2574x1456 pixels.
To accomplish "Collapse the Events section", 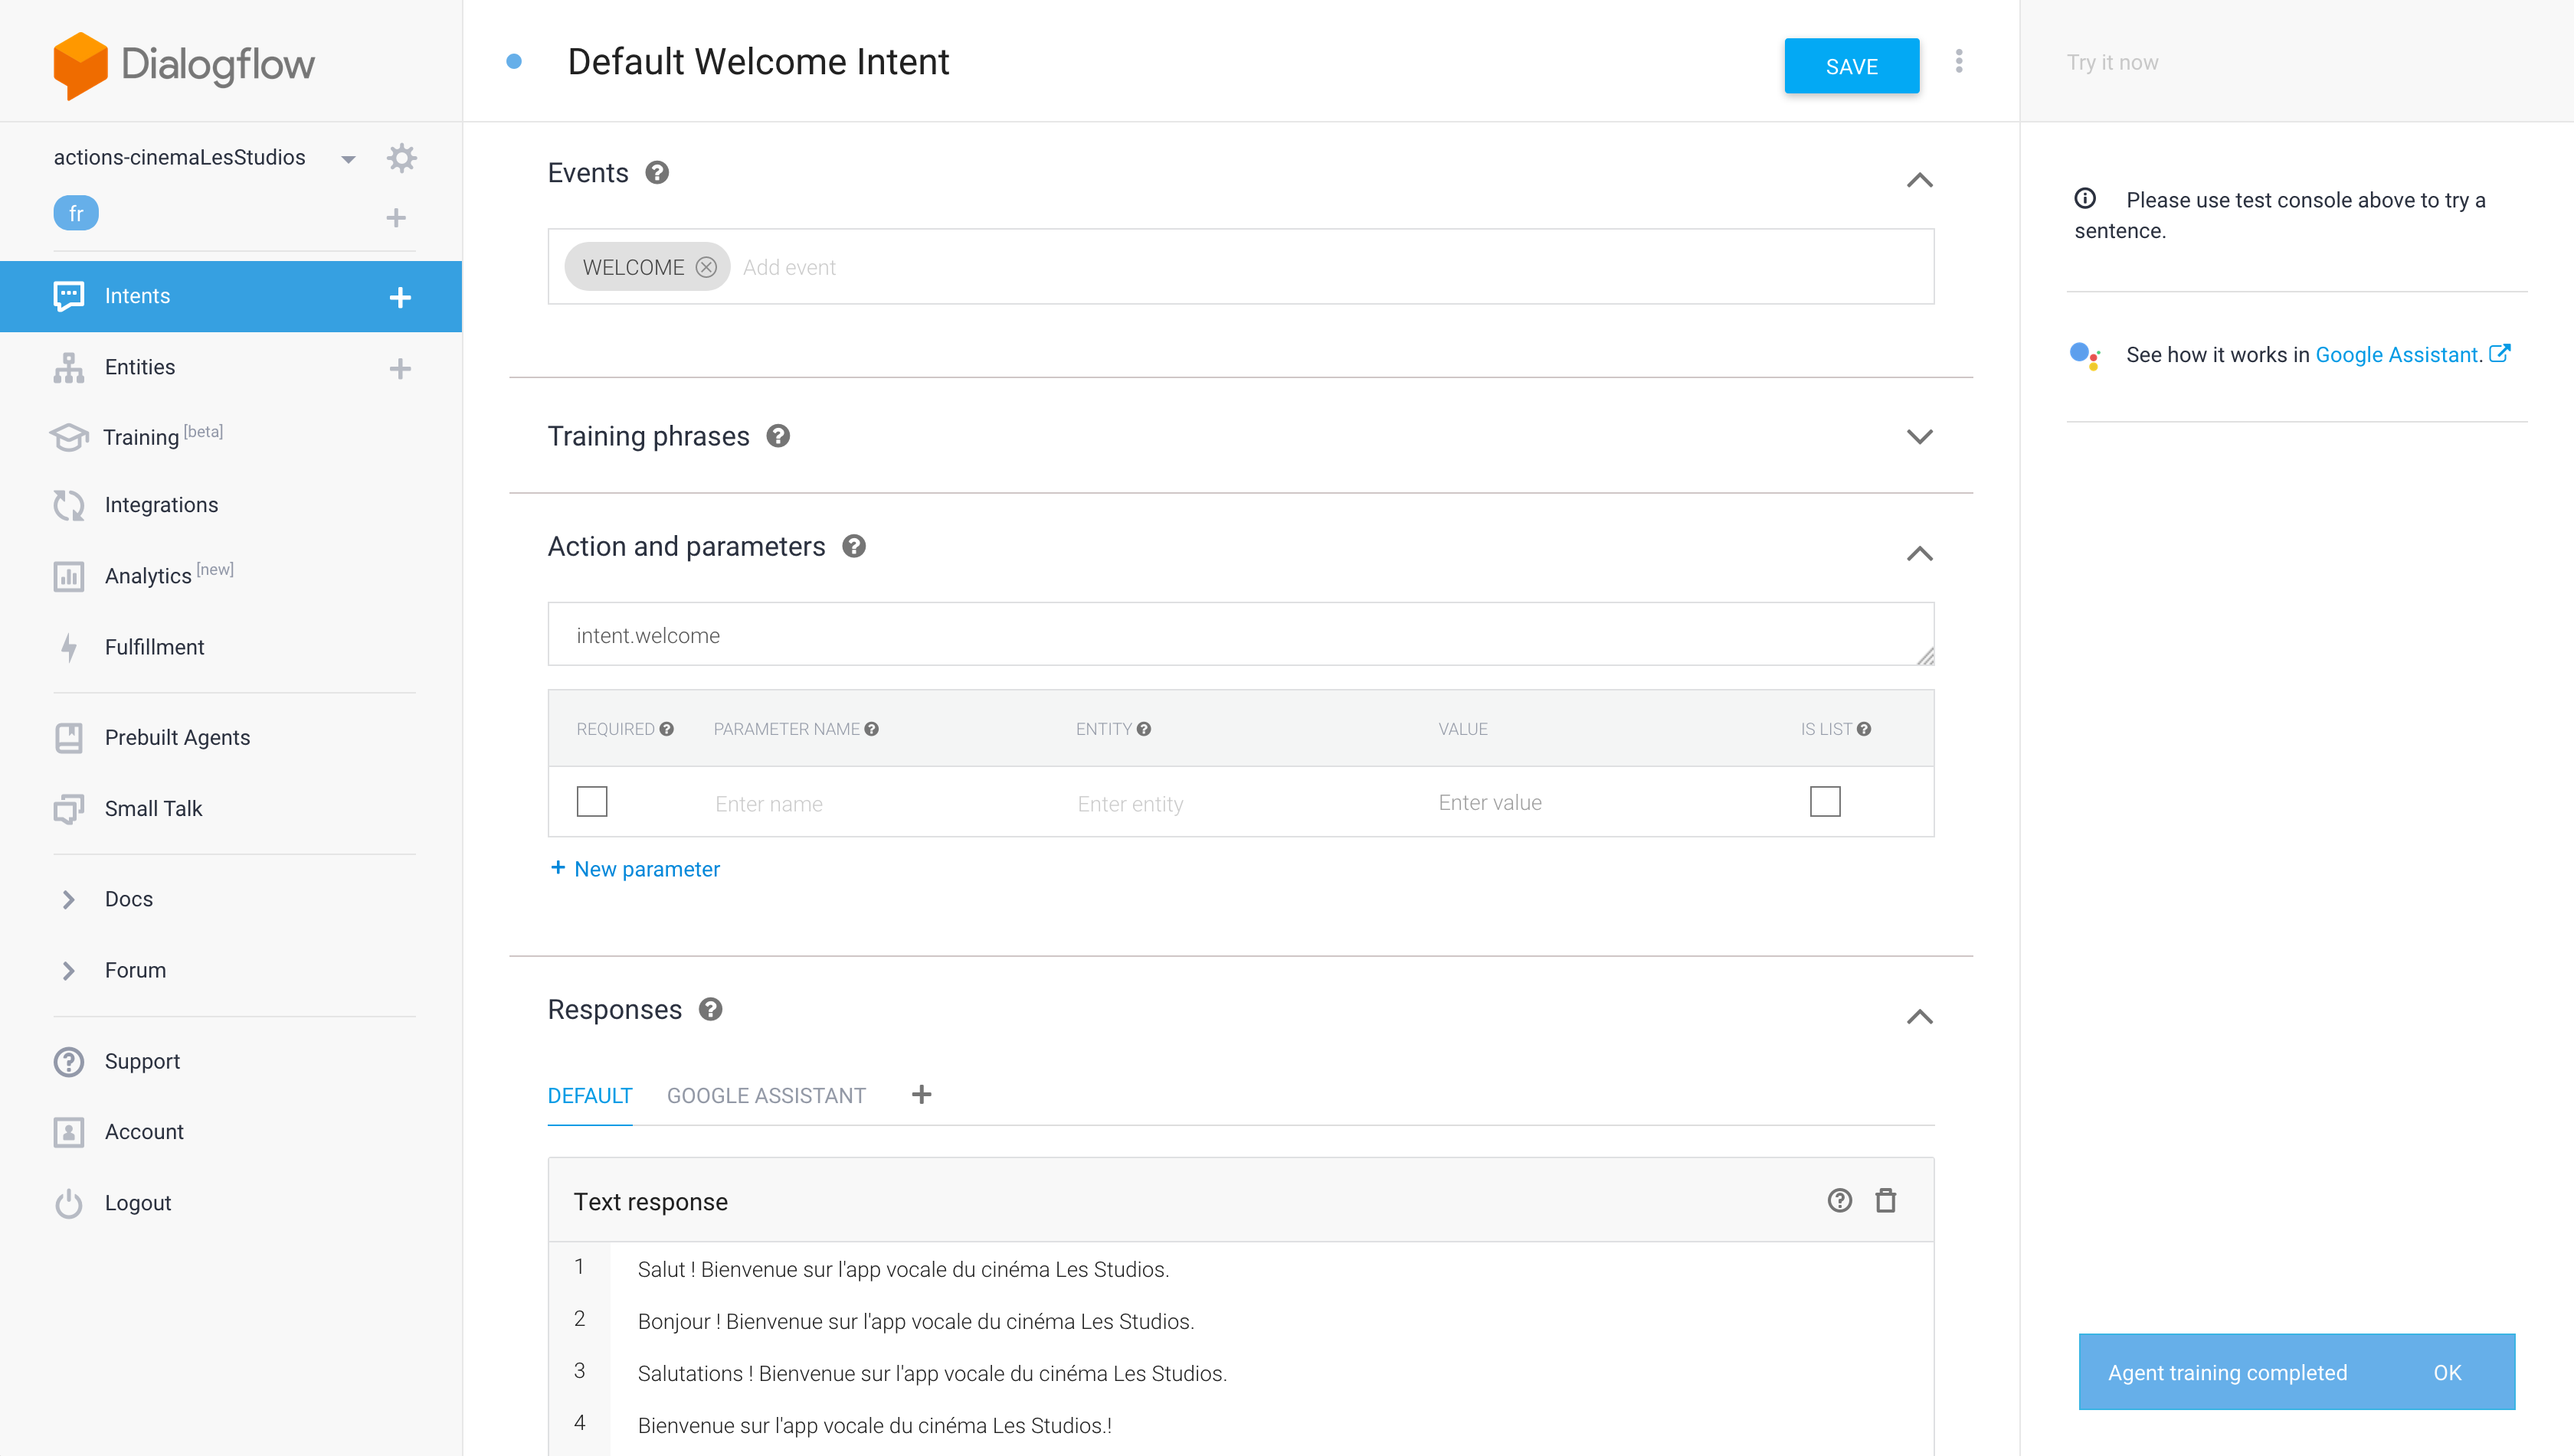I will pos(1920,181).
